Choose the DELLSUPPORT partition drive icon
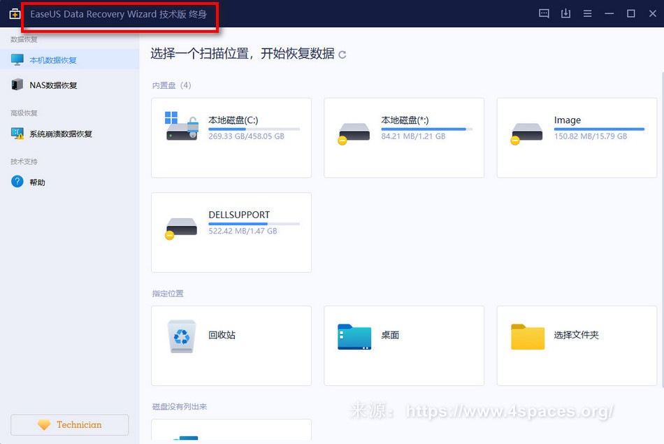 pyautogui.click(x=181, y=227)
